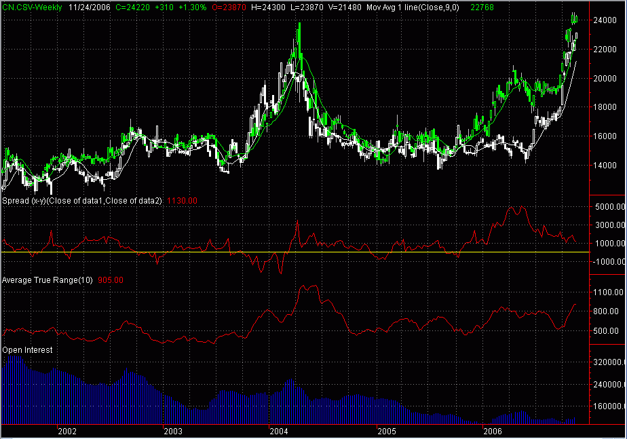Select the Open Interest panel label

[27, 350]
